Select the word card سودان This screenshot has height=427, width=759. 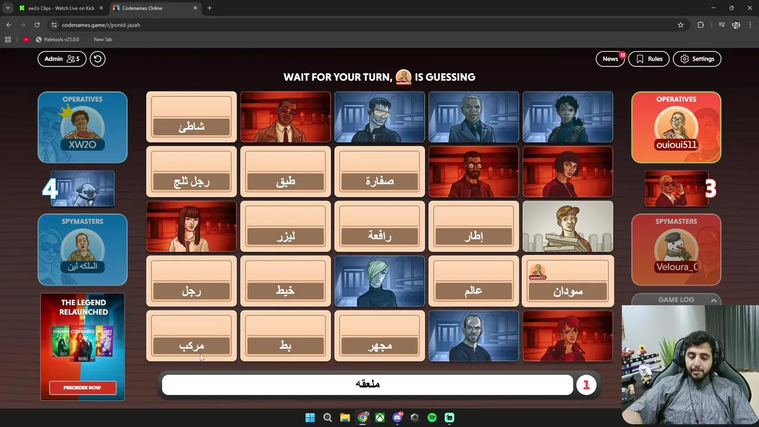[x=567, y=281]
